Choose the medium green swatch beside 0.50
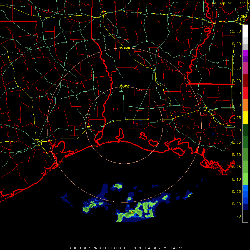250x250 pixels. coord(245,154)
